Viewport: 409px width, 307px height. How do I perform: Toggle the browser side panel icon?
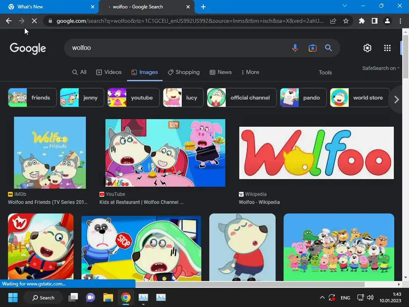tap(375, 21)
